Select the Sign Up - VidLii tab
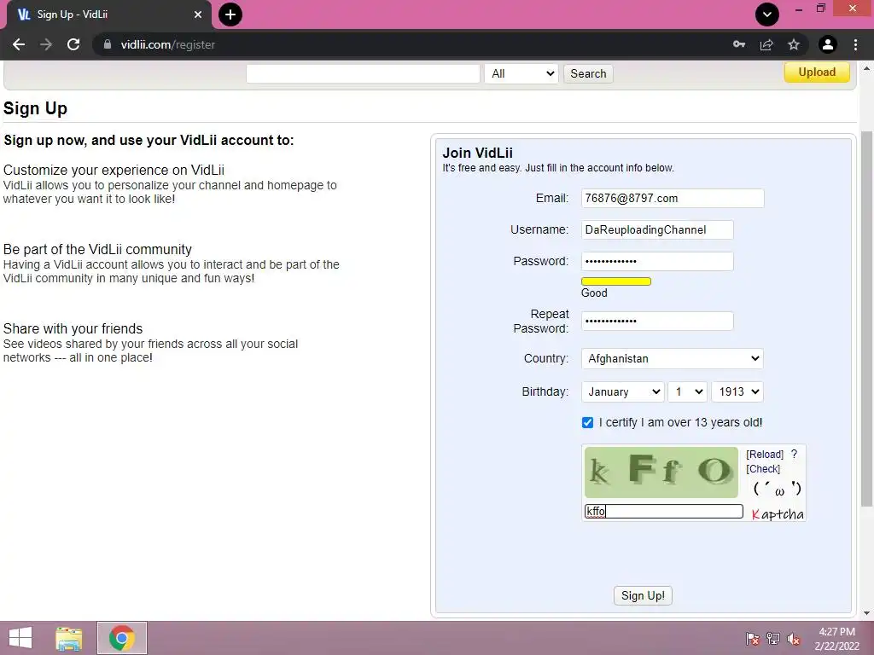 108,14
